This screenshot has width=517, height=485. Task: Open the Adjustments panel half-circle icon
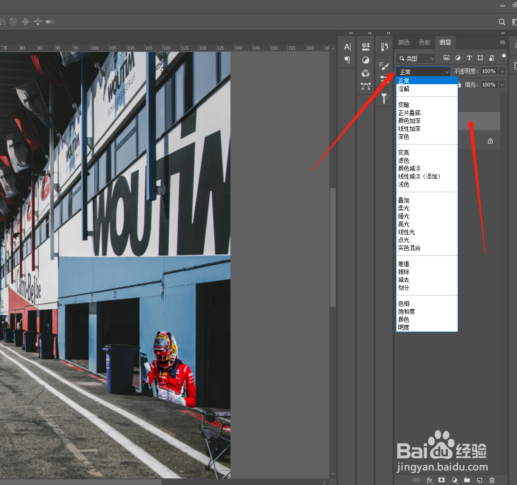366,60
